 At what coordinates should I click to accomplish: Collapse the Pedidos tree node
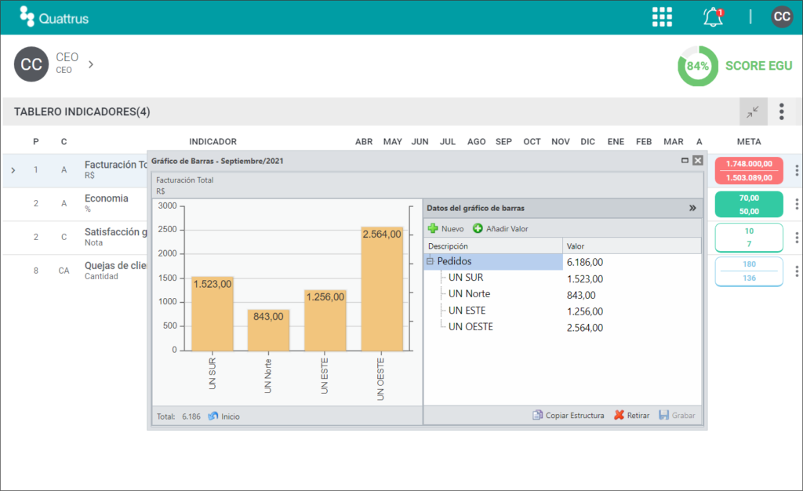click(431, 262)
